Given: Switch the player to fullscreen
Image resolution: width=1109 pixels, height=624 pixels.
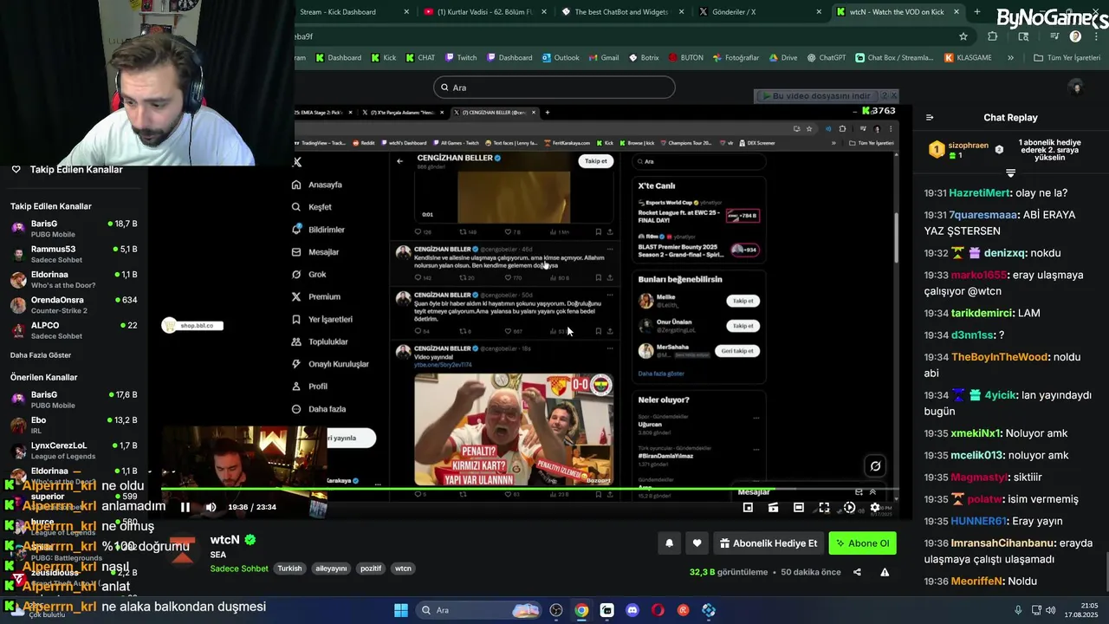Looking at the screenshot, I should click(824, 508).
